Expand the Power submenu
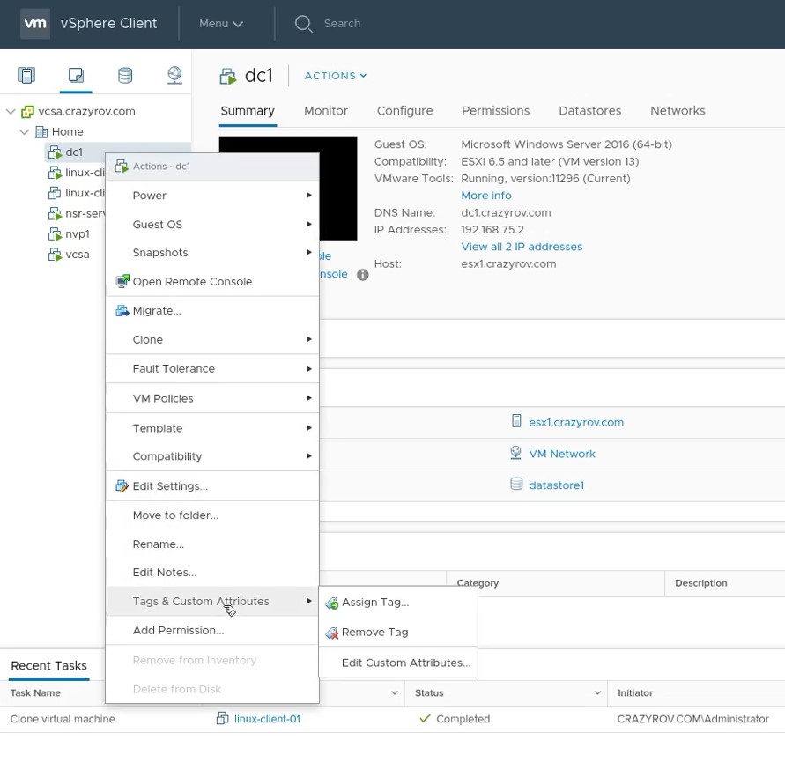 [212, 196]
